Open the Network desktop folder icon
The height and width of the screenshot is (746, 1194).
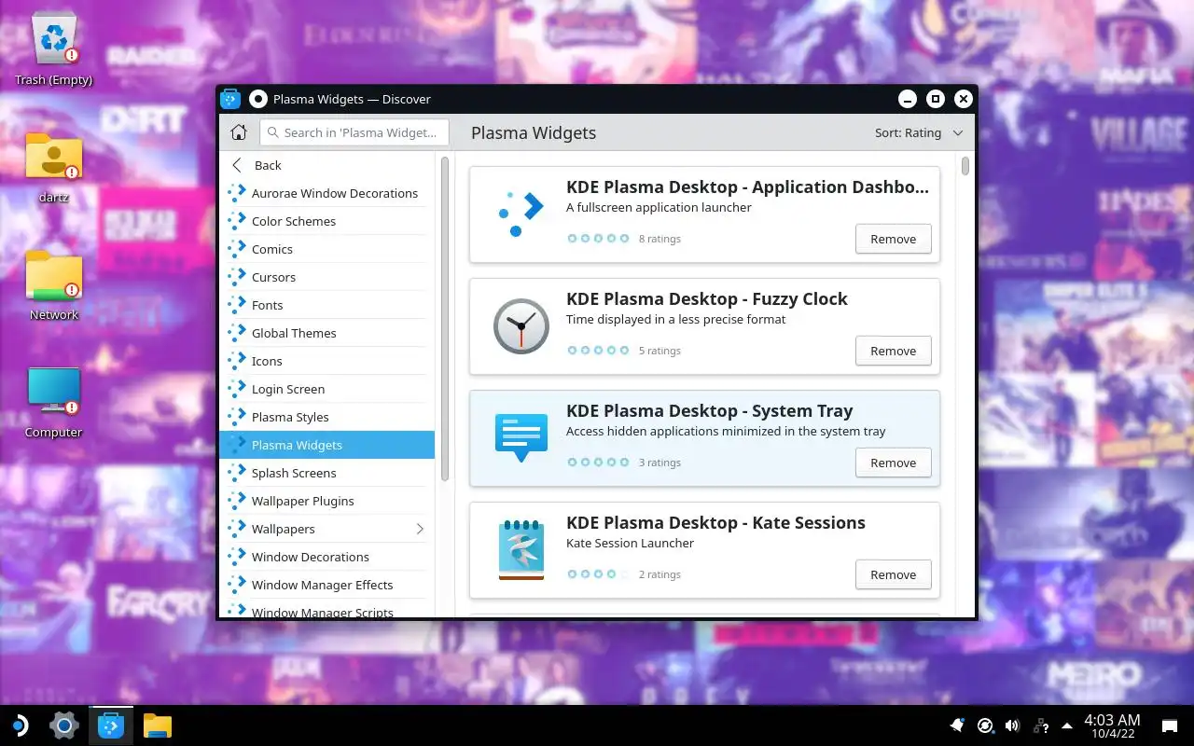point(54,274)
